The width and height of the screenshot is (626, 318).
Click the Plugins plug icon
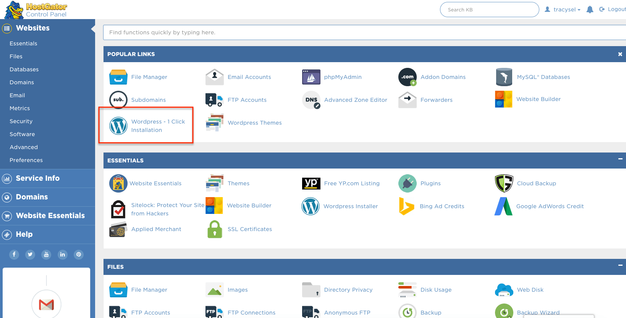click(408, 183)
